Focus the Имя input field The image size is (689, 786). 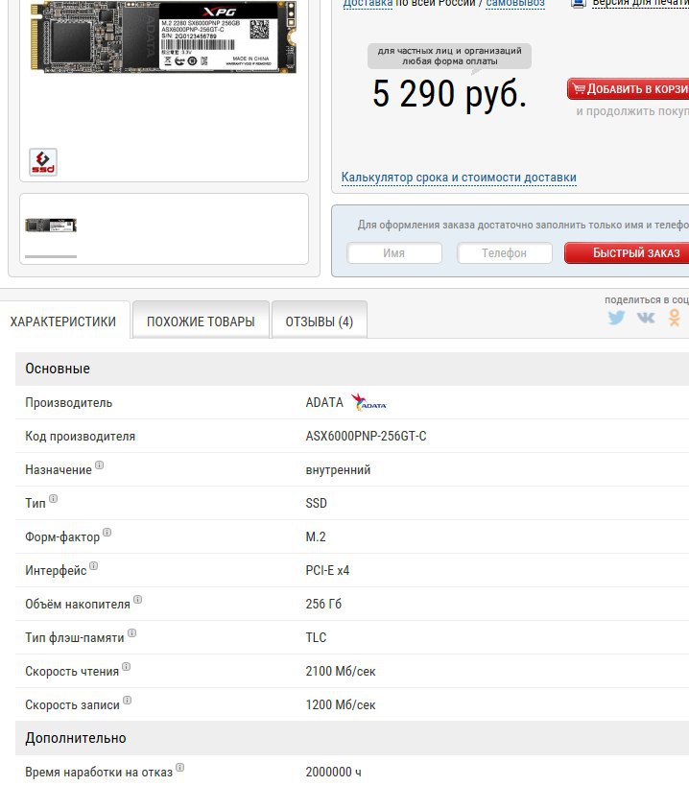pyautogui.click(x=394, y=253)
